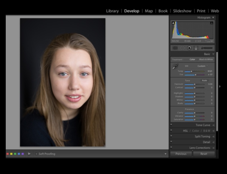Collapse the Basic panel
This screenshot has height=174, width=227.
(213, 54)
